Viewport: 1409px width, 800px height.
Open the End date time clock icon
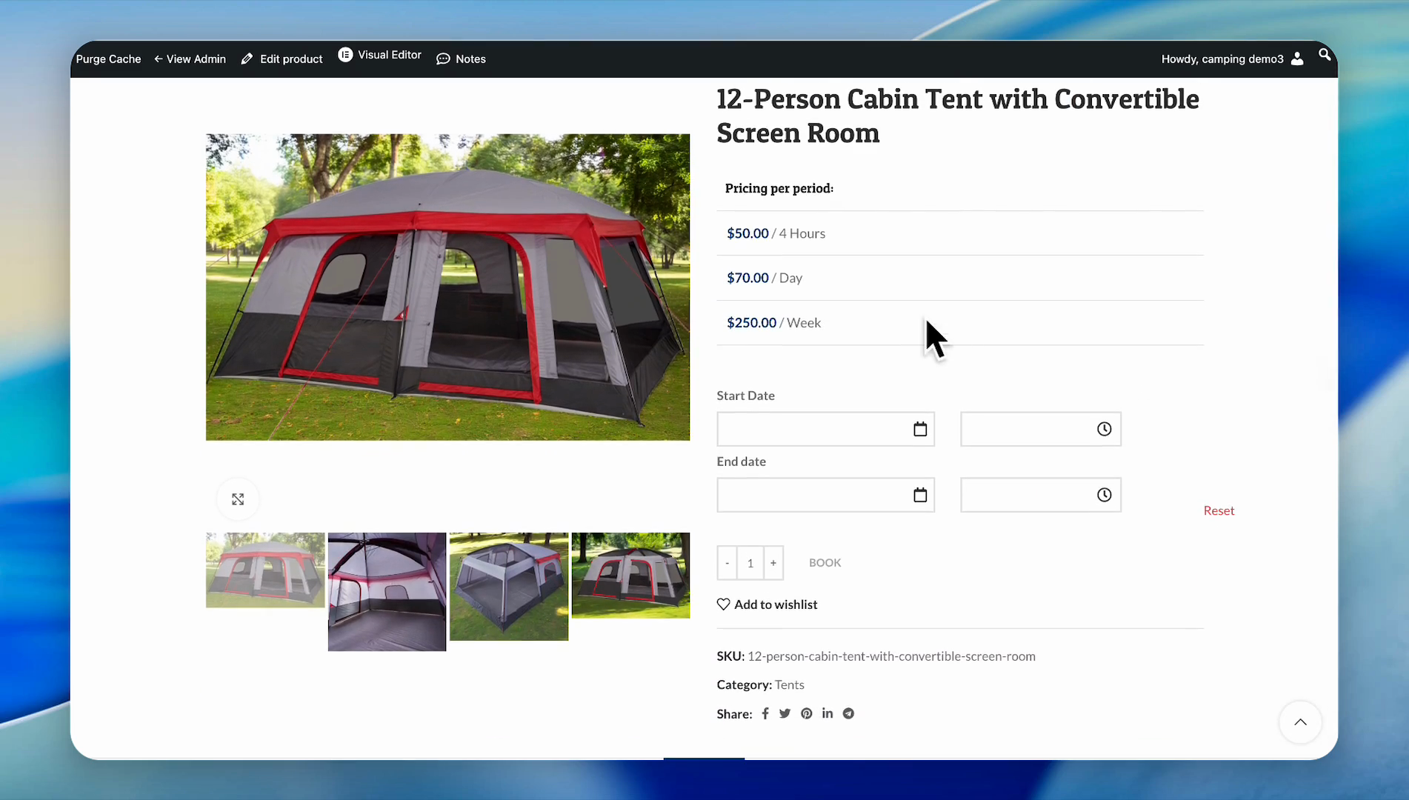1104,496
